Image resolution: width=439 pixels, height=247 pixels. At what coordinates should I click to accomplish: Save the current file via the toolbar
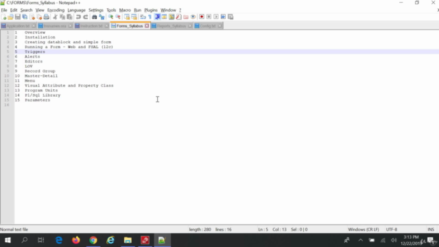pos(18,16)
